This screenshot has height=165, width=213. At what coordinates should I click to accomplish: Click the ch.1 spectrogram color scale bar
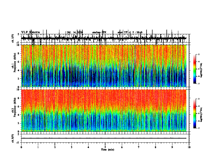click(x=195, y=69)
